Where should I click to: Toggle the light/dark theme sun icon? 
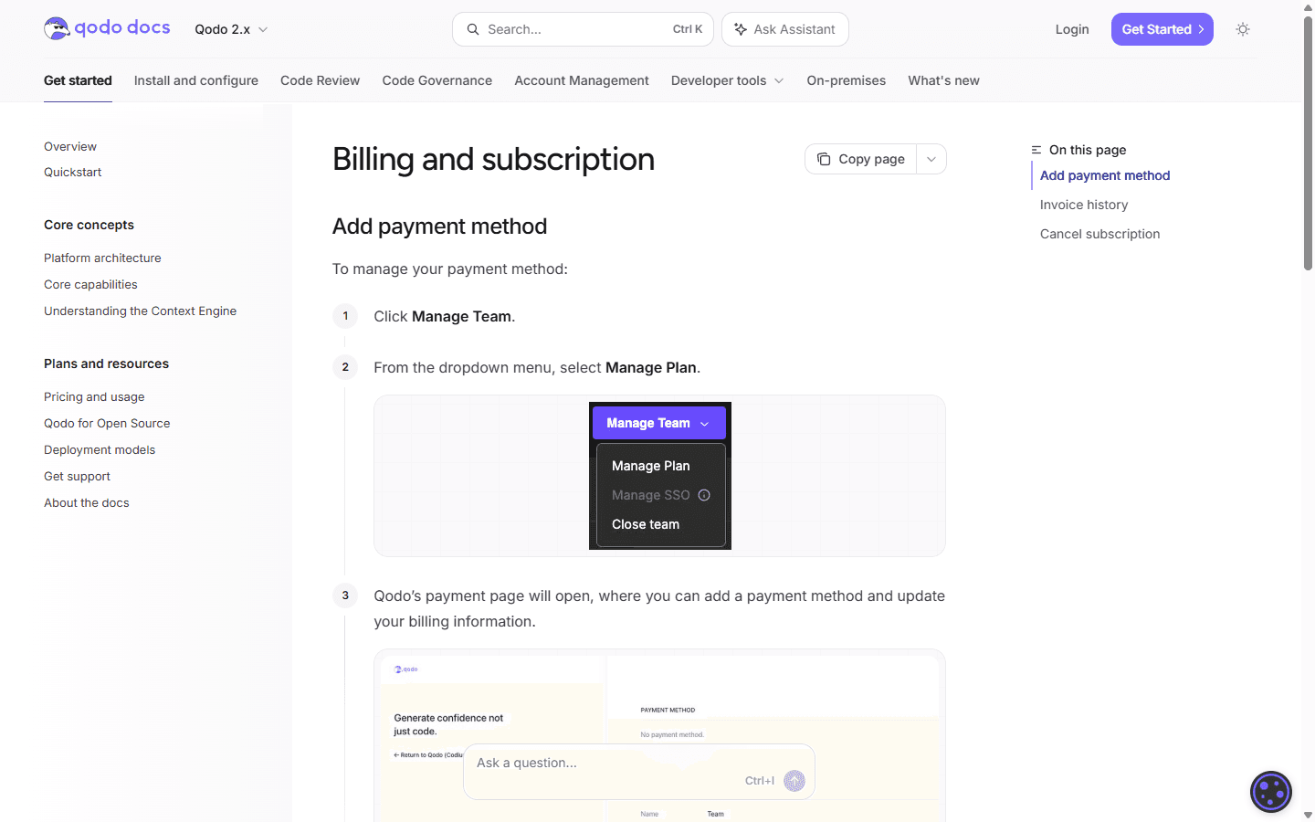1243,29
